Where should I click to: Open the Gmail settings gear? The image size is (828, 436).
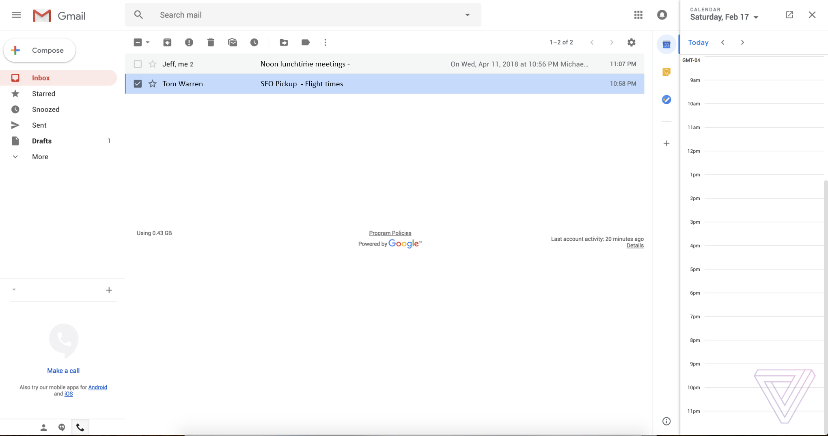click(x=632, y=42)
